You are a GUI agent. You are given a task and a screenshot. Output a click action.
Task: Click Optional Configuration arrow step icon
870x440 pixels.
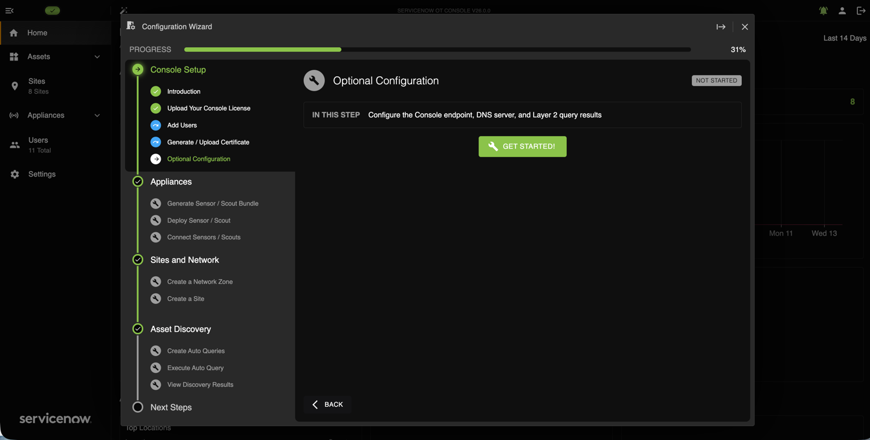click(156, 159)
